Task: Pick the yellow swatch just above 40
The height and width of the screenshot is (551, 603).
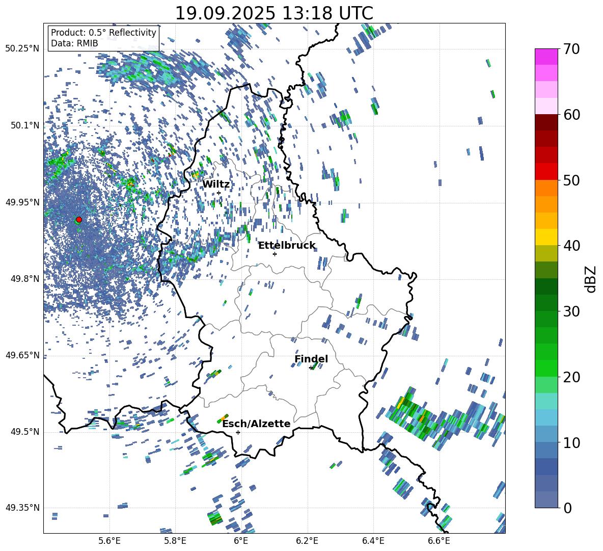Action: (546, 237)
